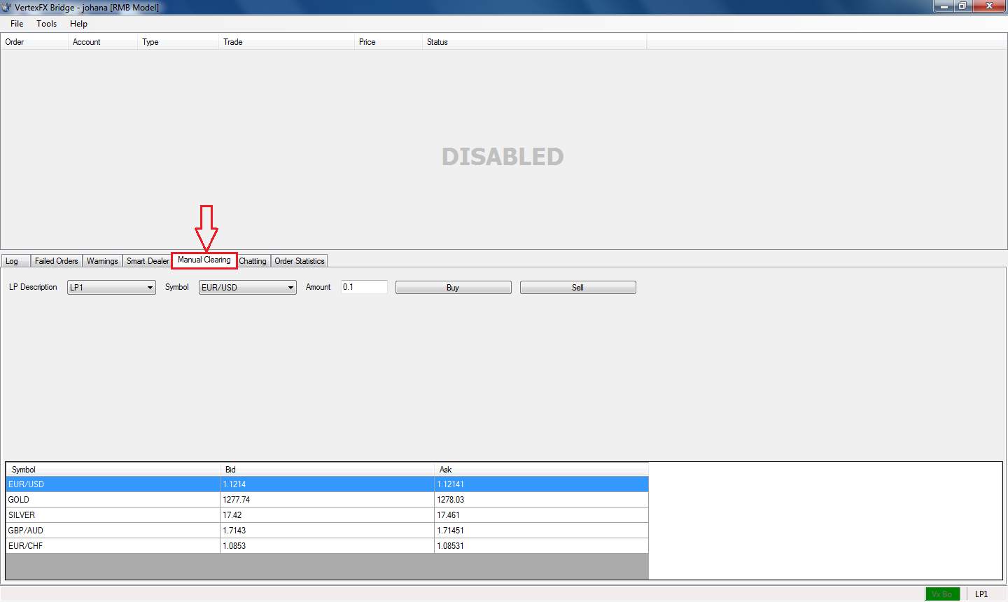Open the Tools menu
This screenshot has height=602, width=1008.
(47, 24)
